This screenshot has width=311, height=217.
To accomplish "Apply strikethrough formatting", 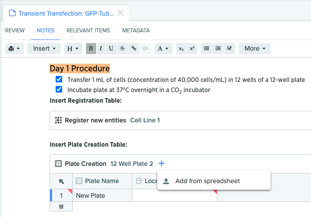I will point(122,49).
